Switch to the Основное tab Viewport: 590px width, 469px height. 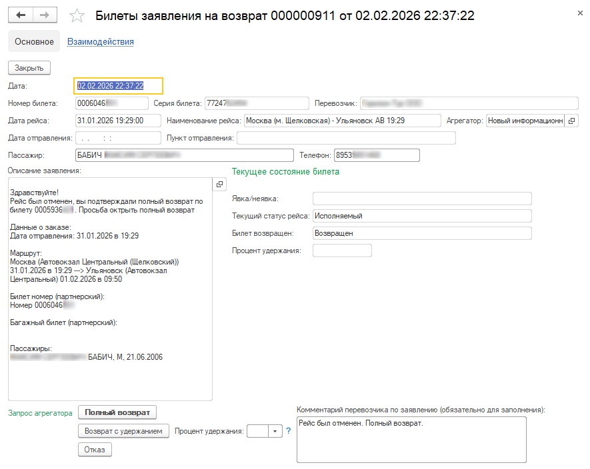pyautogui.click(x=34, y=41)
